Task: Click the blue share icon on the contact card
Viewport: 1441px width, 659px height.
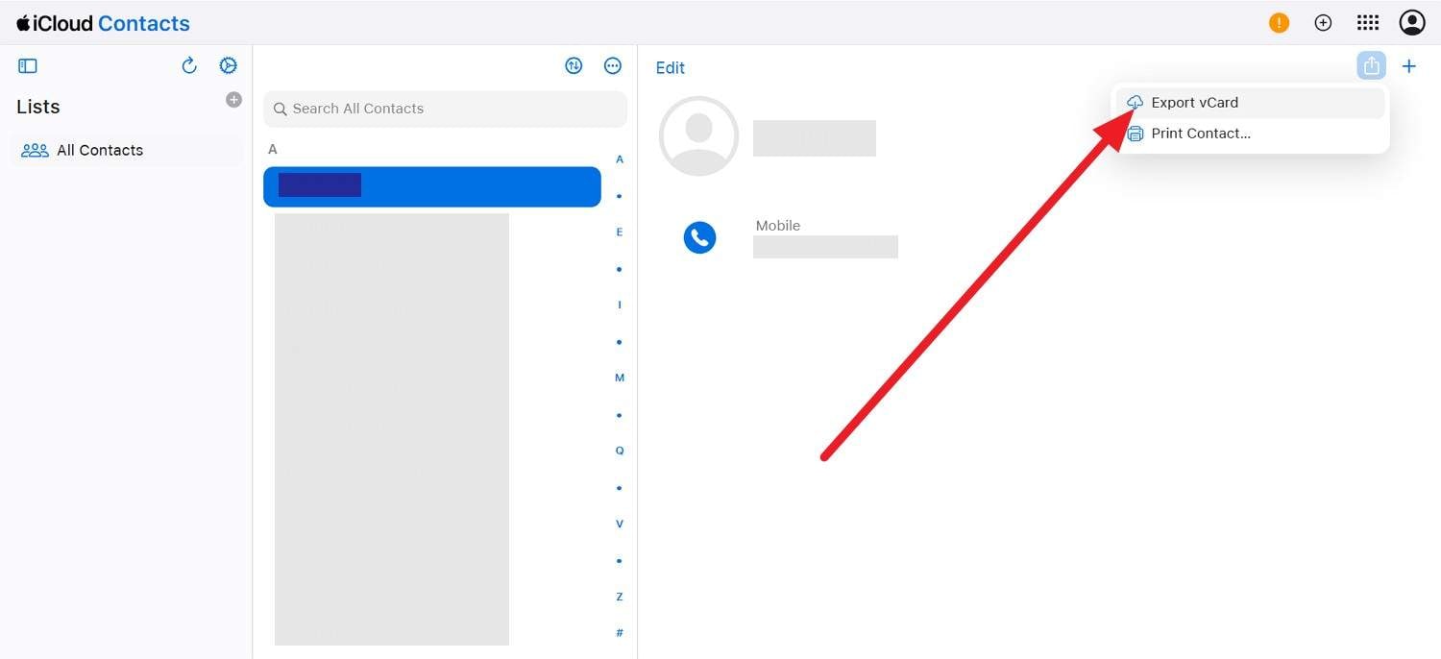Action: 1371,65
